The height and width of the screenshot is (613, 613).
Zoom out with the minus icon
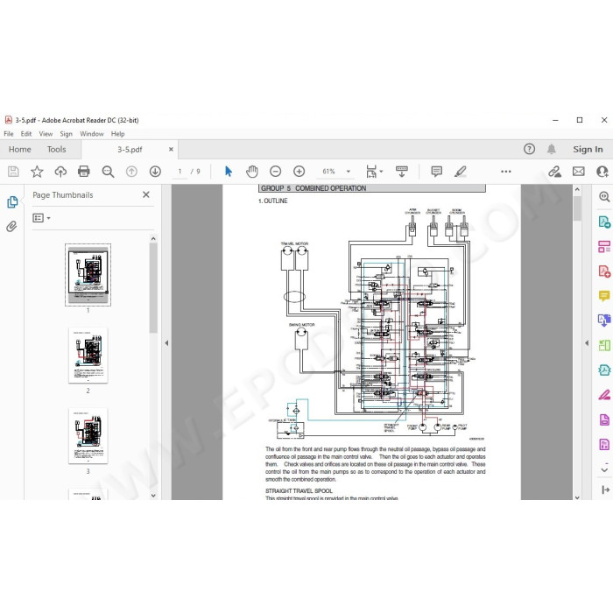(x=276, y=172)
